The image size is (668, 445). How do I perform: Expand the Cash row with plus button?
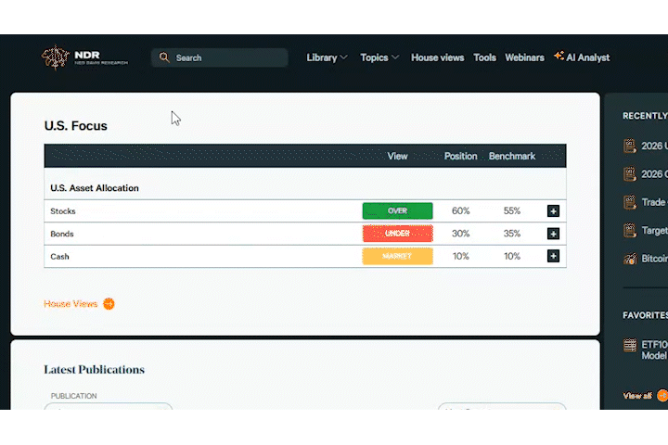pos(553,256)
